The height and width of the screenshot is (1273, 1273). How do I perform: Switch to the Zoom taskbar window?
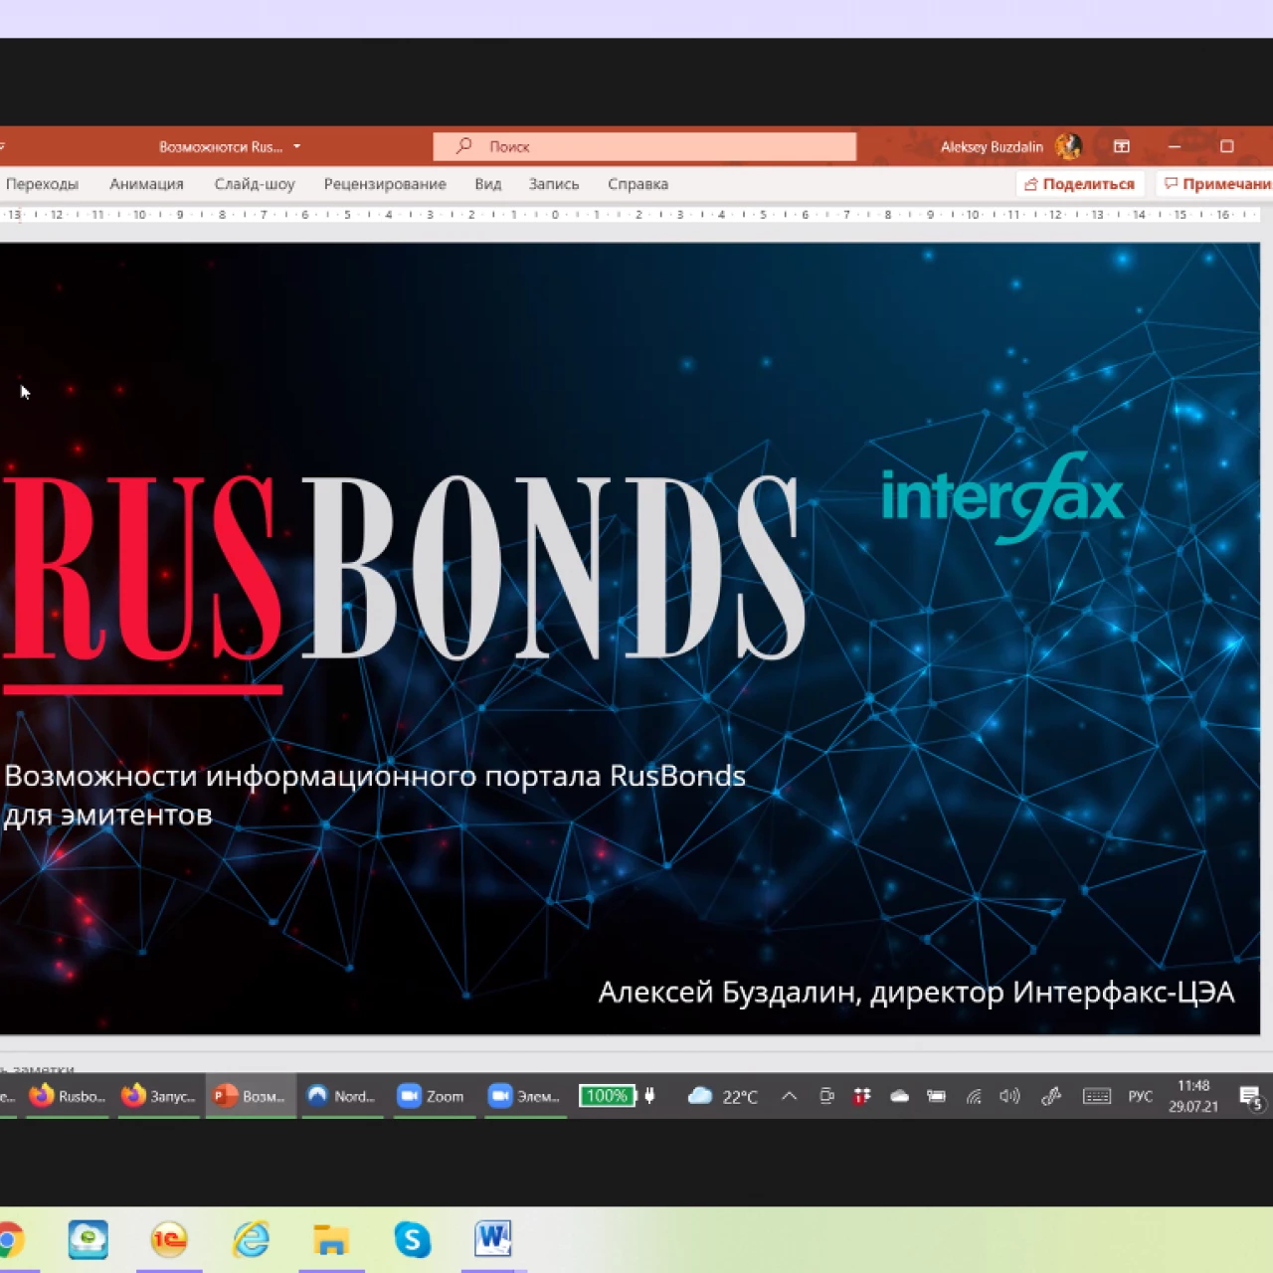(432, 1096)
